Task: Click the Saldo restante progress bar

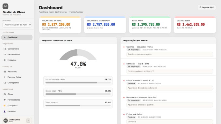Action: (78, 106)
